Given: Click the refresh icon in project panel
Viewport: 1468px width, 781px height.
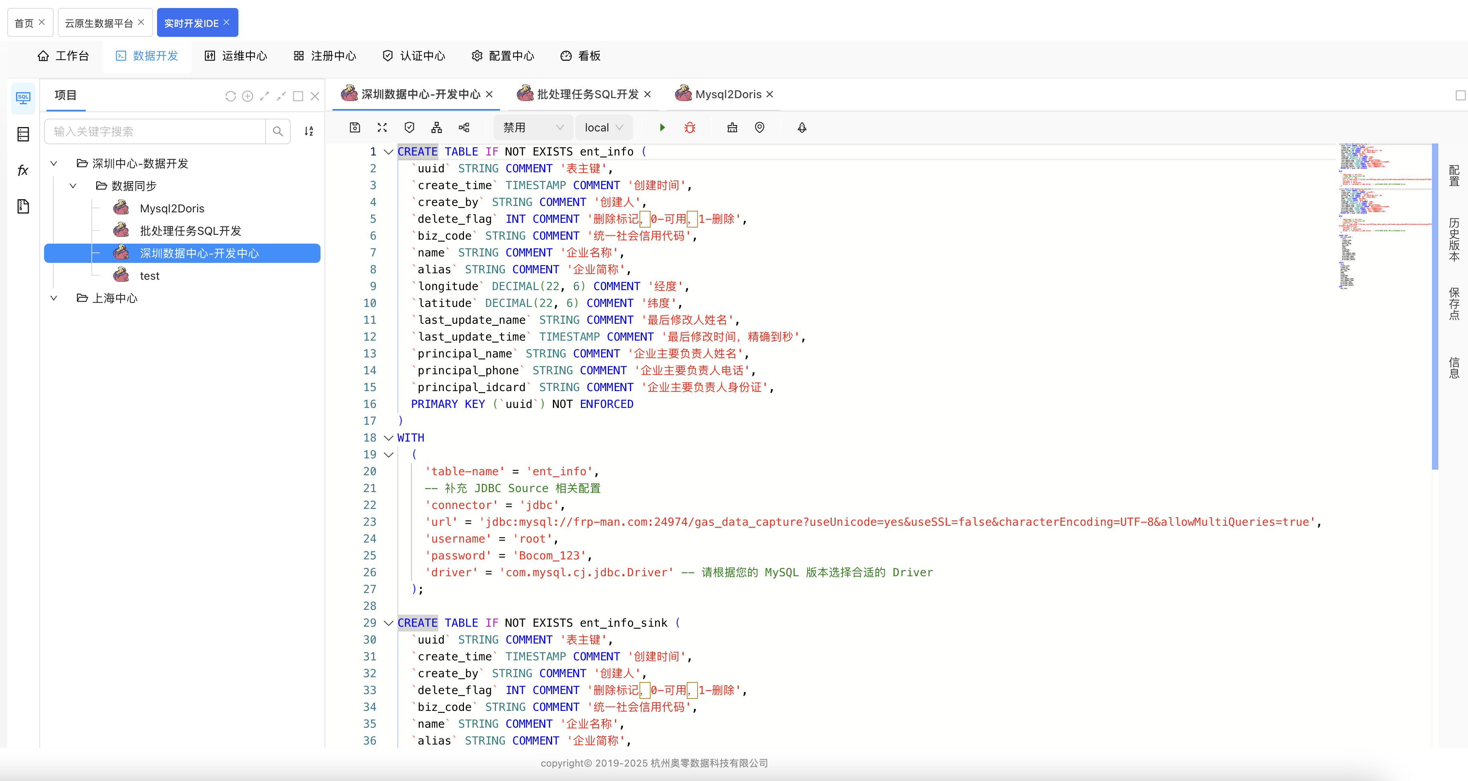Looking at the screenshot, I should (x=230, y=96).
